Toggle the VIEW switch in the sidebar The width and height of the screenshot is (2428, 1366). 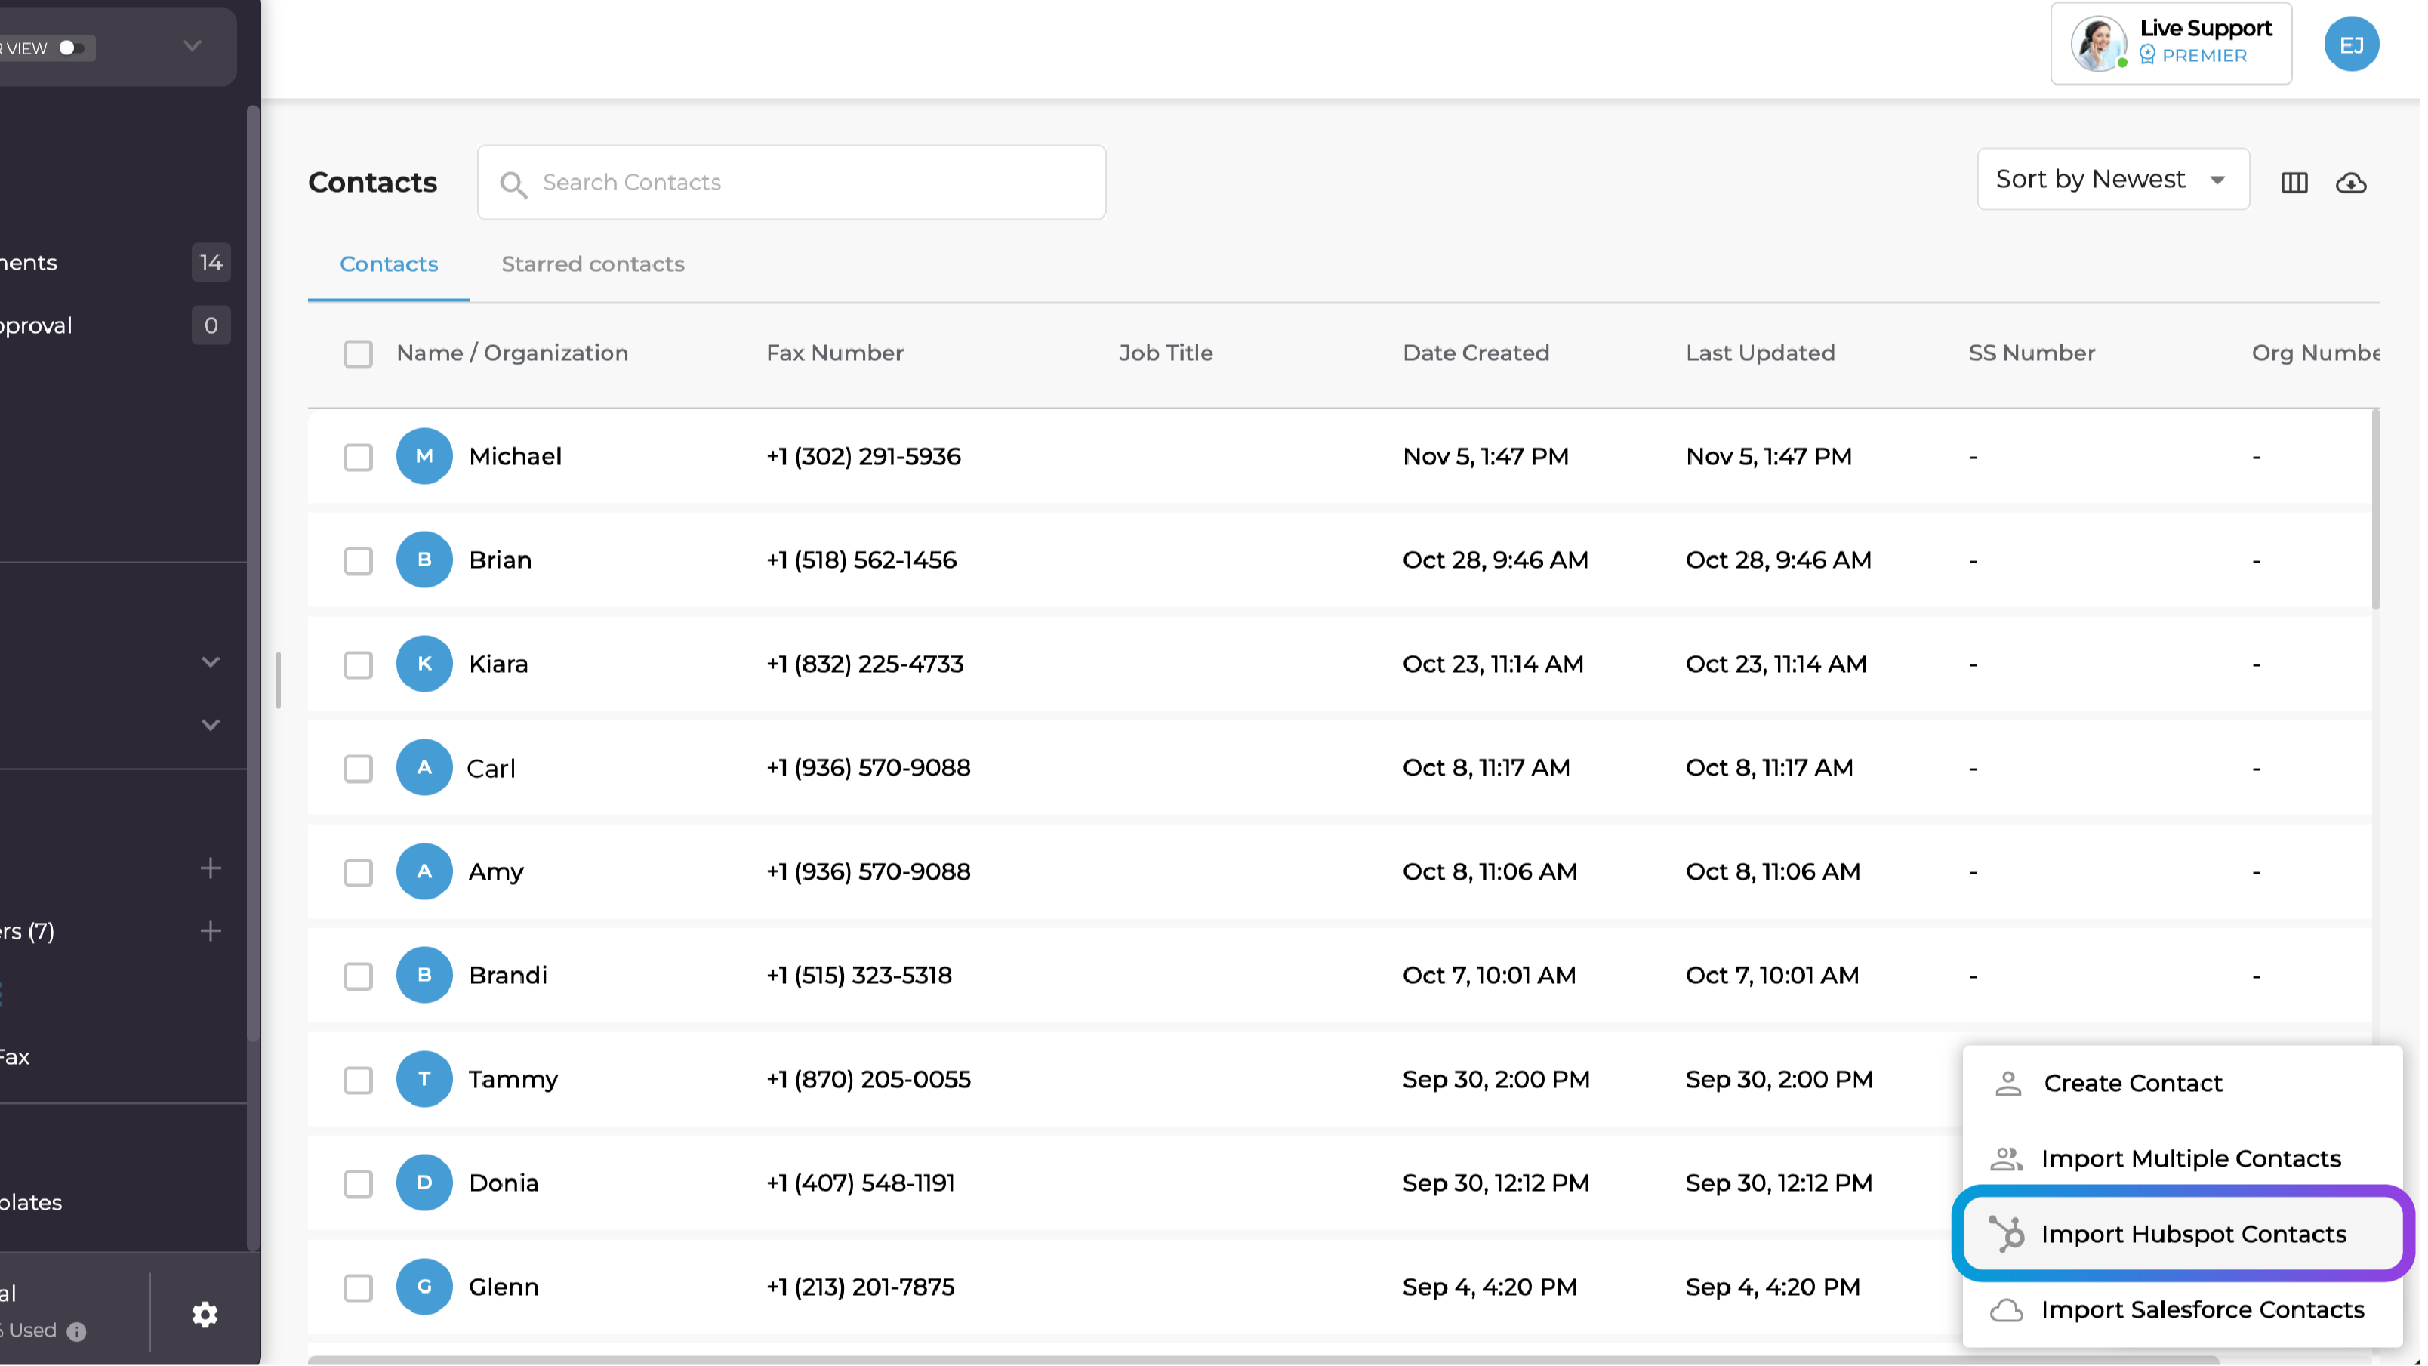click(x=72, y=47)
